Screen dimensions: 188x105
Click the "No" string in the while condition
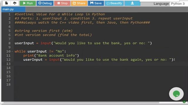60,51
